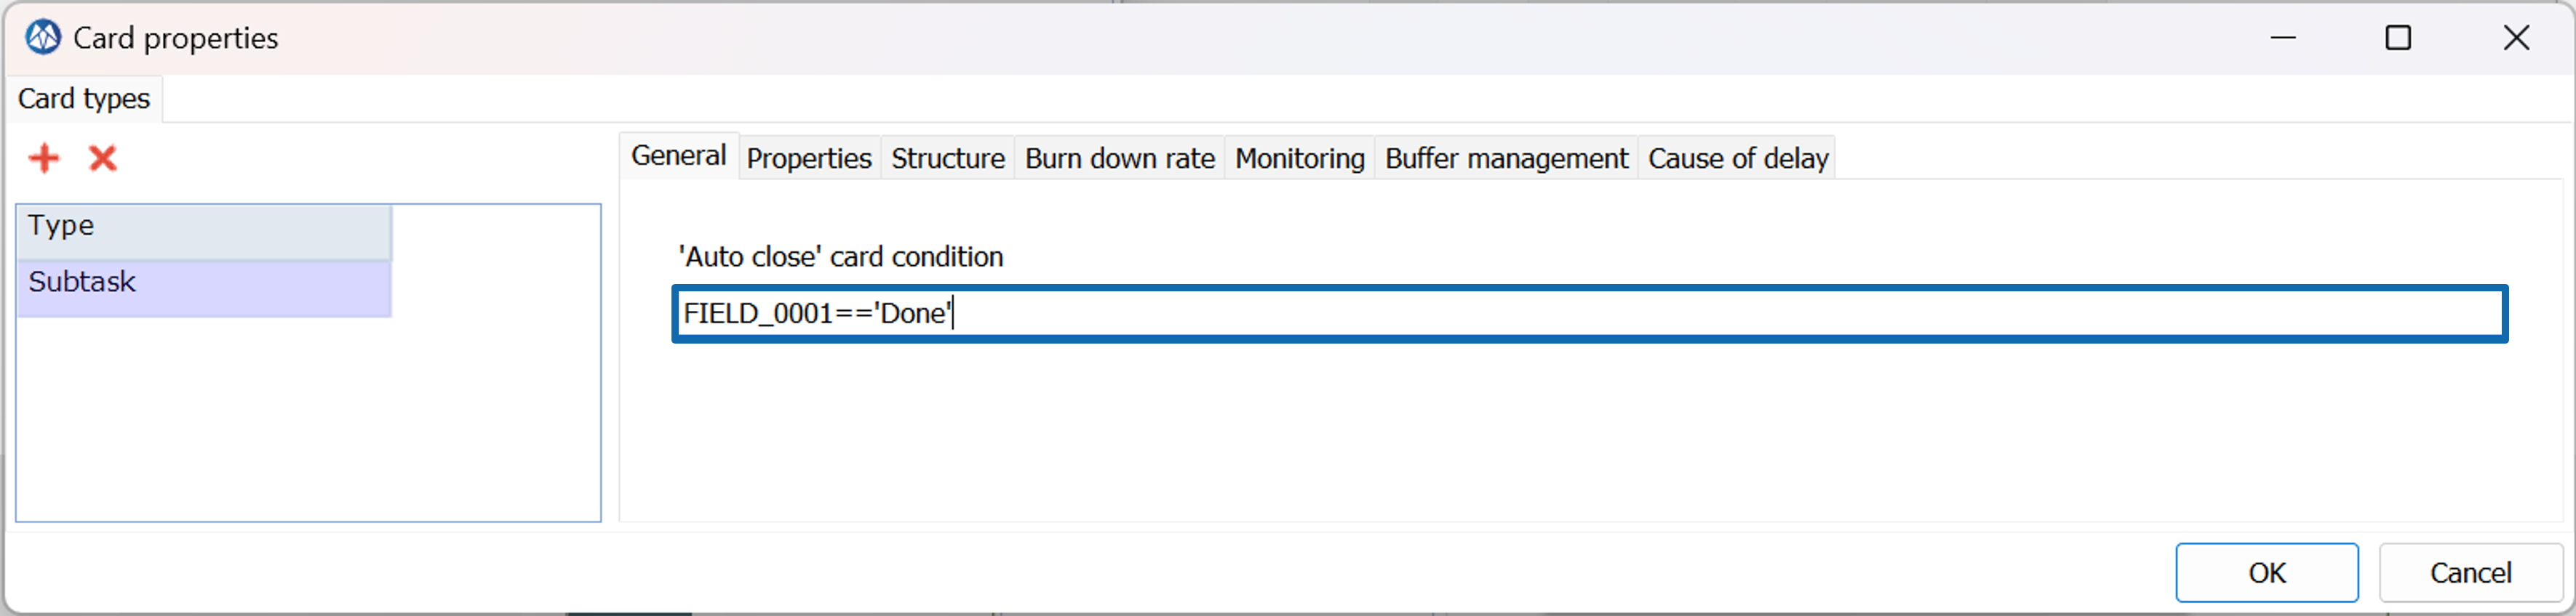Click the application logo in the title bar
This screenshot has width=2576, height=616.
tap(43, 38)
